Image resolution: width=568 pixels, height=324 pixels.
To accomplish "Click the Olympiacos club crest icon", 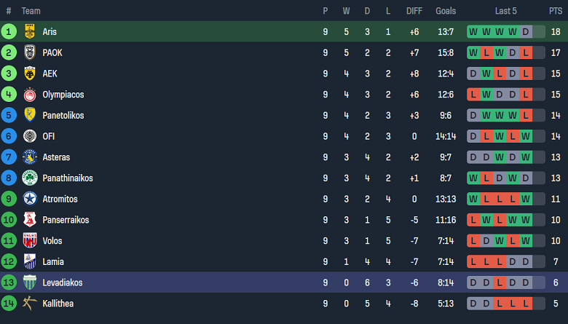I will click(x=30, y=95).
